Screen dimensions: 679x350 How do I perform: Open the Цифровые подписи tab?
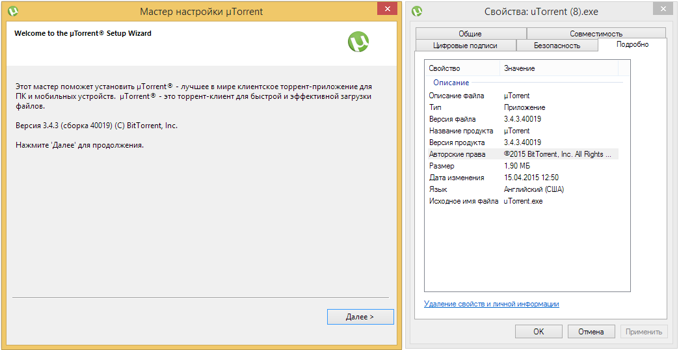465,46
